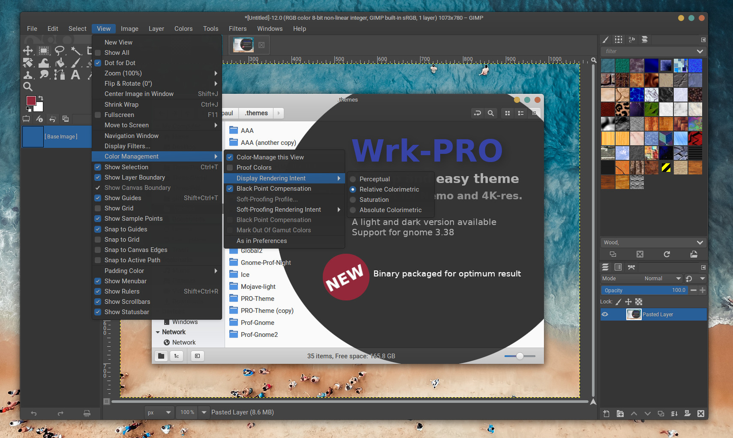Expand the Flip & Rotate submenu
The image size is (733, 438).
click(156, 84)
